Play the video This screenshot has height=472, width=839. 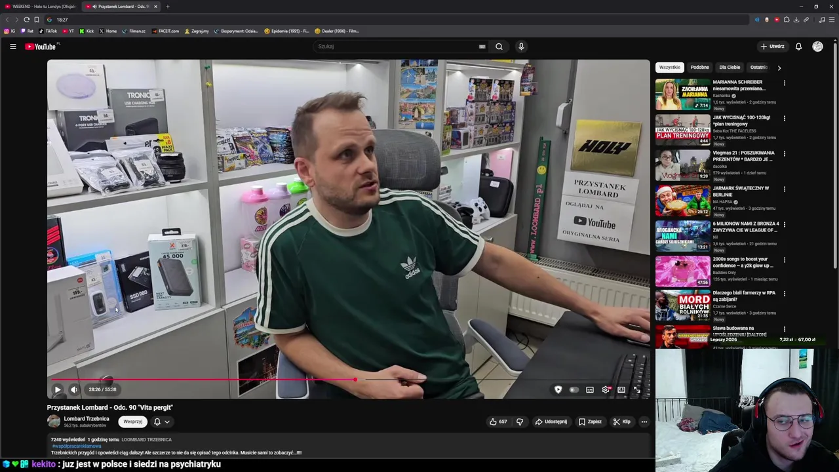coord(58,389)
